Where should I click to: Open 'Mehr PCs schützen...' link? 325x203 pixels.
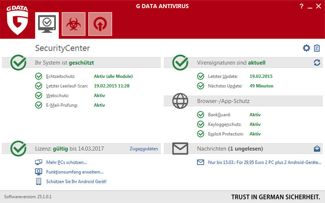66,162
